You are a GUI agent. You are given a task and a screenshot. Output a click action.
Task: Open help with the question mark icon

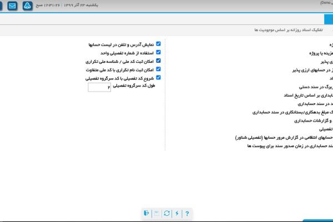pyautogui.click(x=187, y=213)
